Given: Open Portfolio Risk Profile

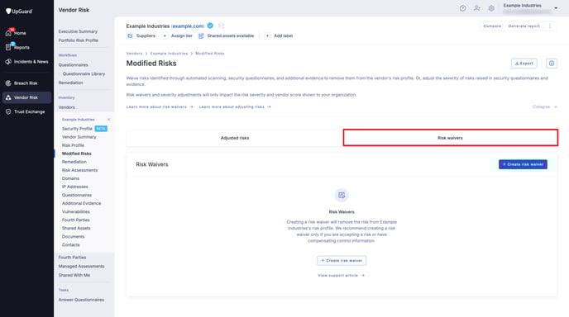Looking at the screenshot, I should [x=79, y=40].
